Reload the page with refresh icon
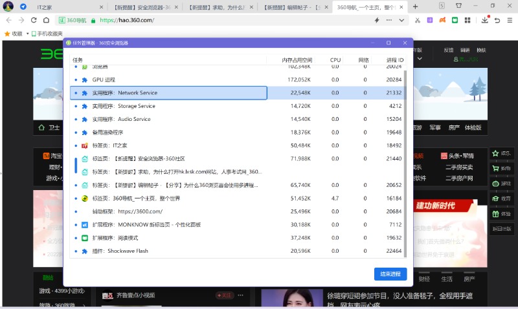518x309 pixels. coord(34,20)
